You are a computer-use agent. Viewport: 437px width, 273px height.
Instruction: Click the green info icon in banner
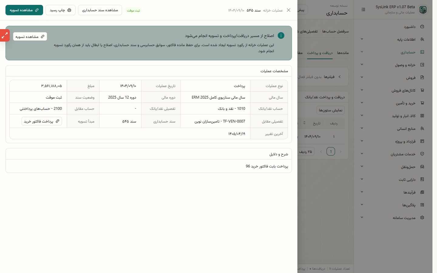(281, 35)
